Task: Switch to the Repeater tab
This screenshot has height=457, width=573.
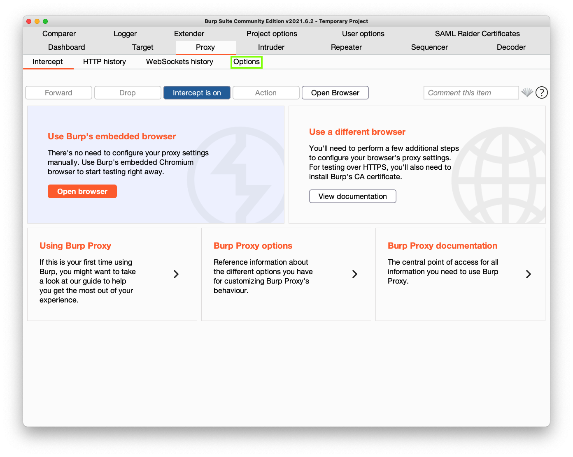Action: pyautogui.click(x=346, y=47)
